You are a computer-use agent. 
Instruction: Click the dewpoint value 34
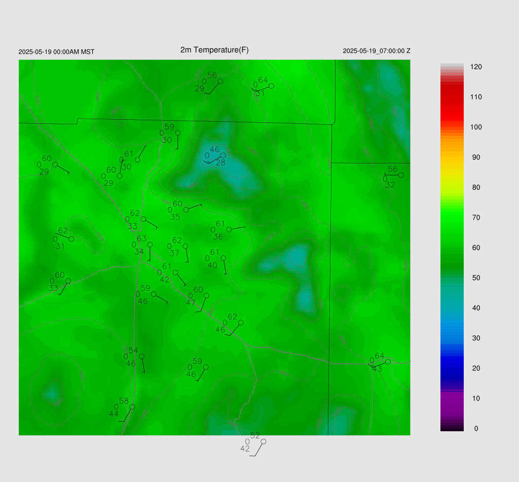pos(139,252)
